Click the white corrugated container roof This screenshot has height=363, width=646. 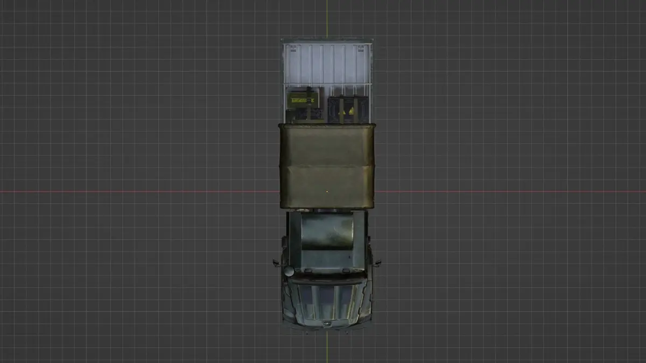coord(327,63)
